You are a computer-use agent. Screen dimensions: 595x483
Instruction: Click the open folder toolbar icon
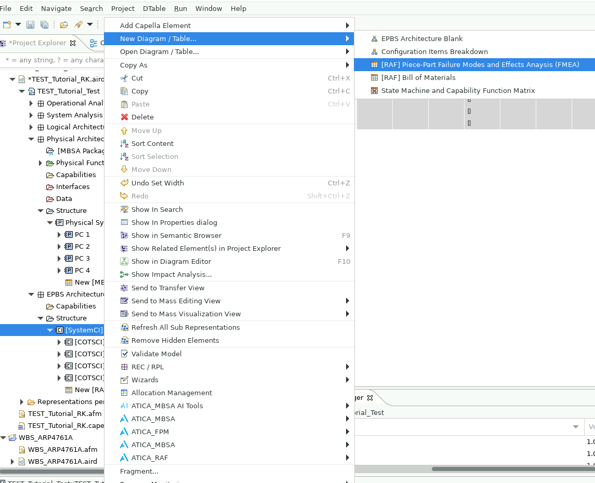click(64, 24)
